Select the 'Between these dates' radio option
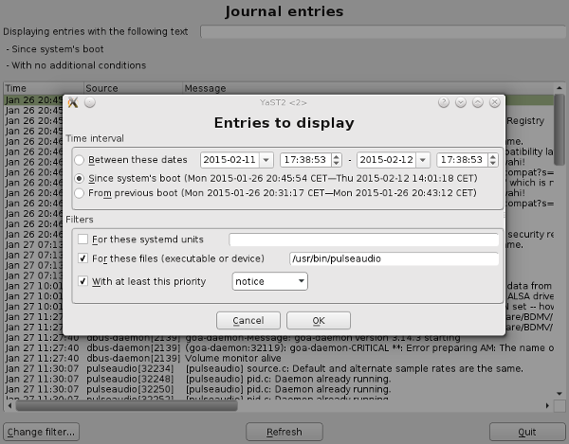The height and width of the screenshot is (444, 569). tap(80, 160)
